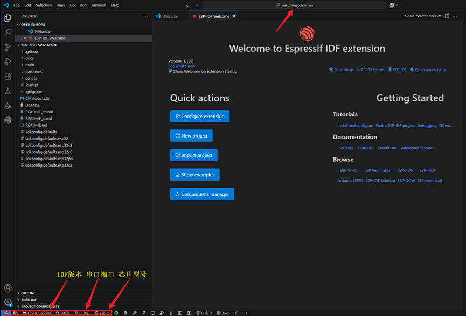Click the Build task in status bar
466x316 pixels.
pyautogui.click(x=223, y=313)
